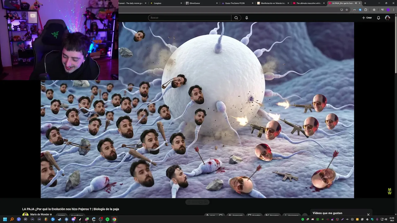
Task: Click the taskbar clock showing 21:59
Action: (392, 219)
